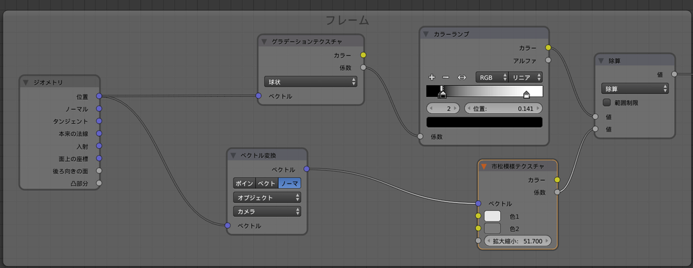Remove color stop with minus icon
Viewport: 693px width, 268px height.
point(446,77)
